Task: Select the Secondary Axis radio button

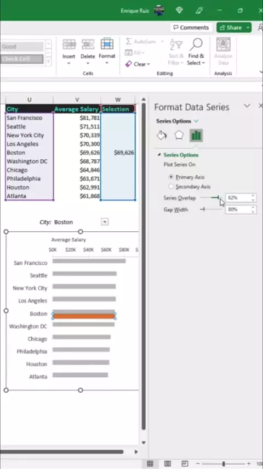Action: (171, 187)
